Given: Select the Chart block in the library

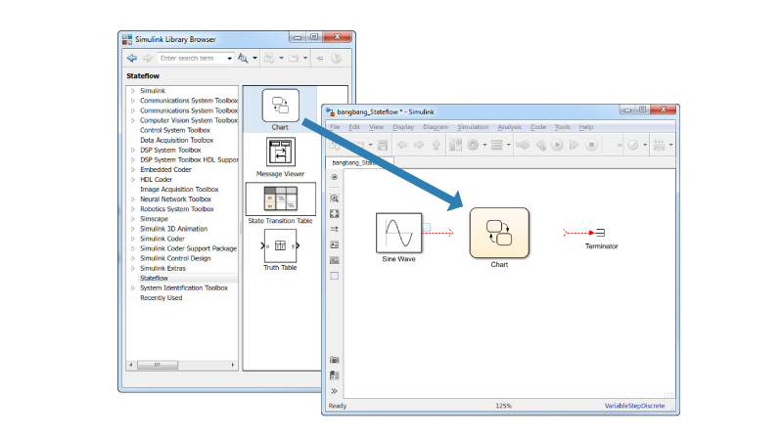Looking at the screenshot, I should coord(280,106).
